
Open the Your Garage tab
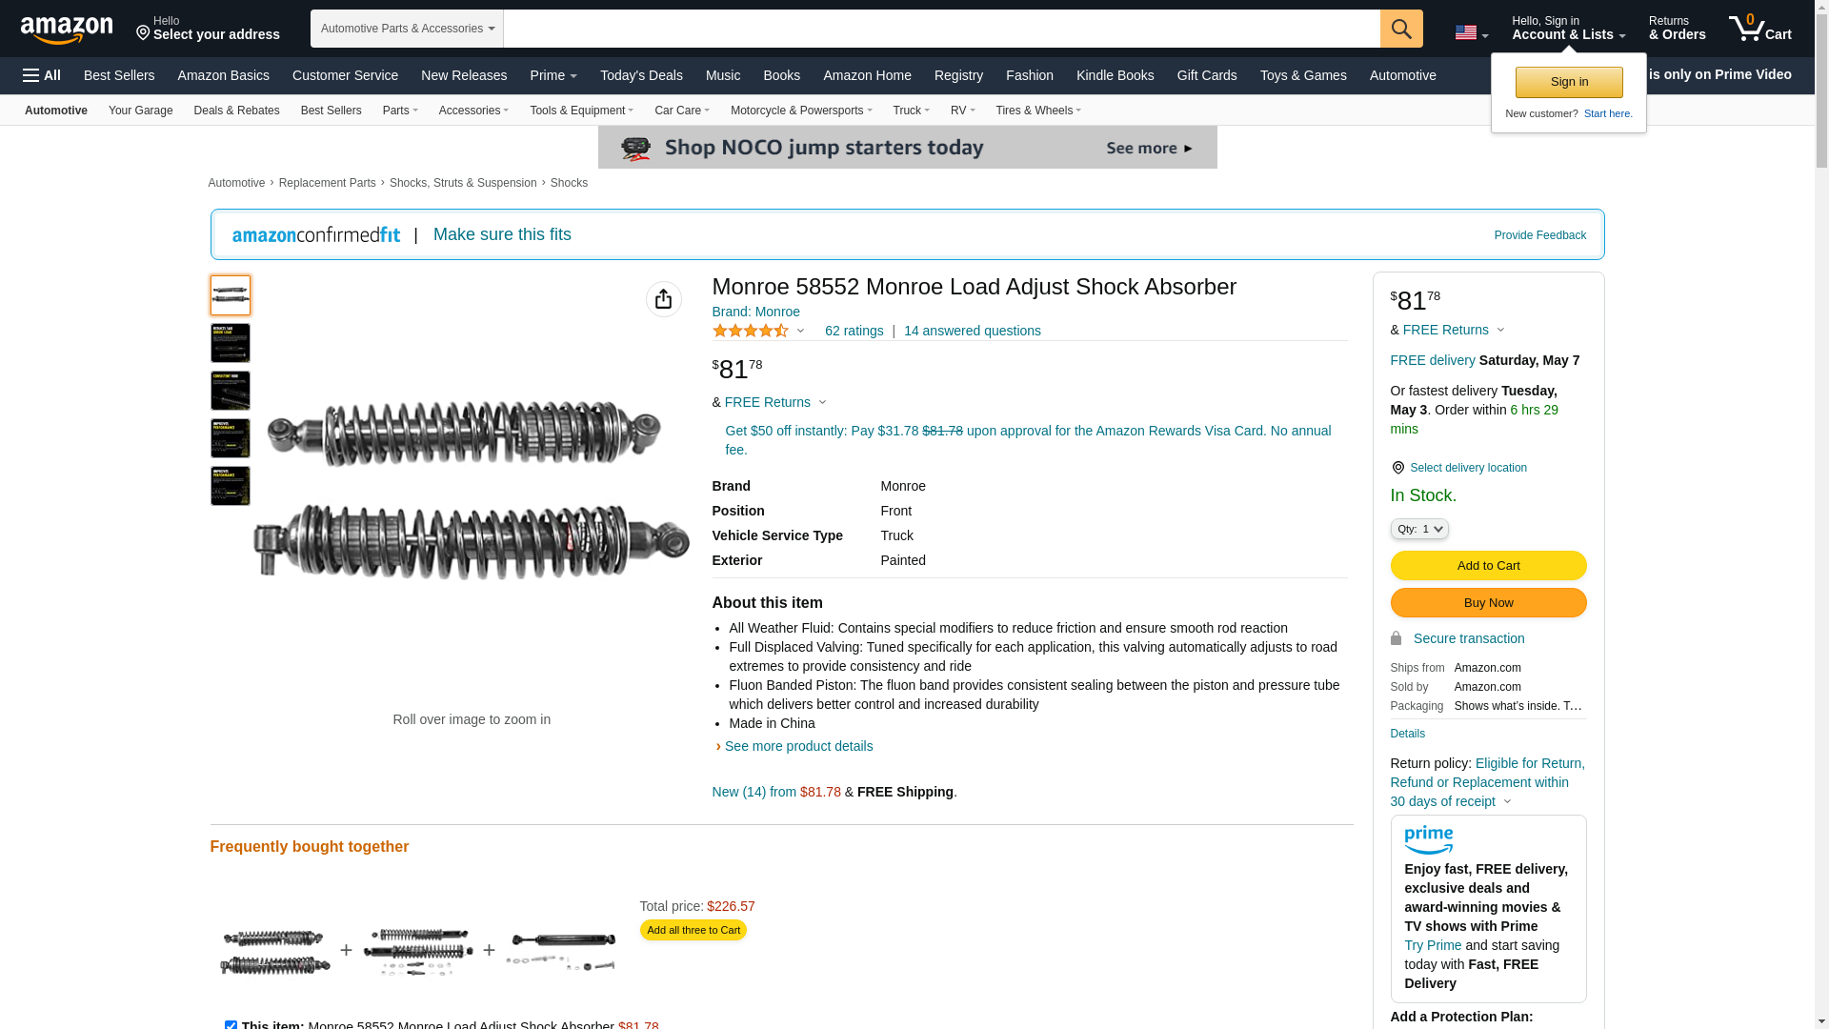140,111
